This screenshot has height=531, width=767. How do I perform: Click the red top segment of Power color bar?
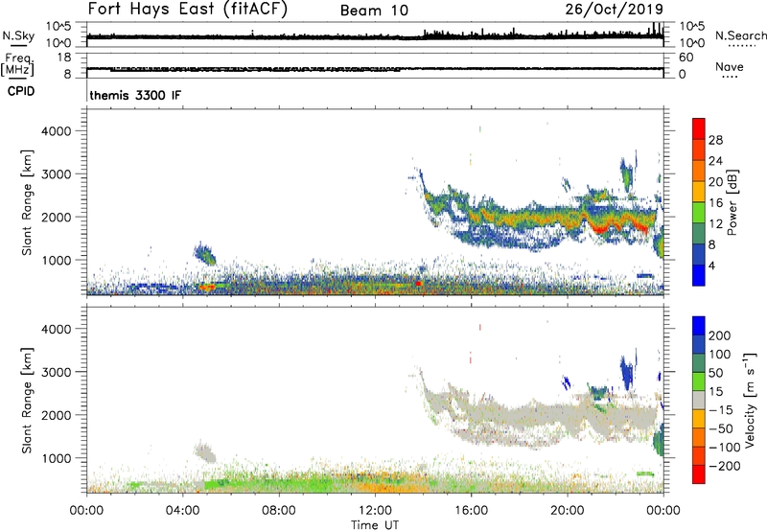pyautogui.click(x=699, y=128)
